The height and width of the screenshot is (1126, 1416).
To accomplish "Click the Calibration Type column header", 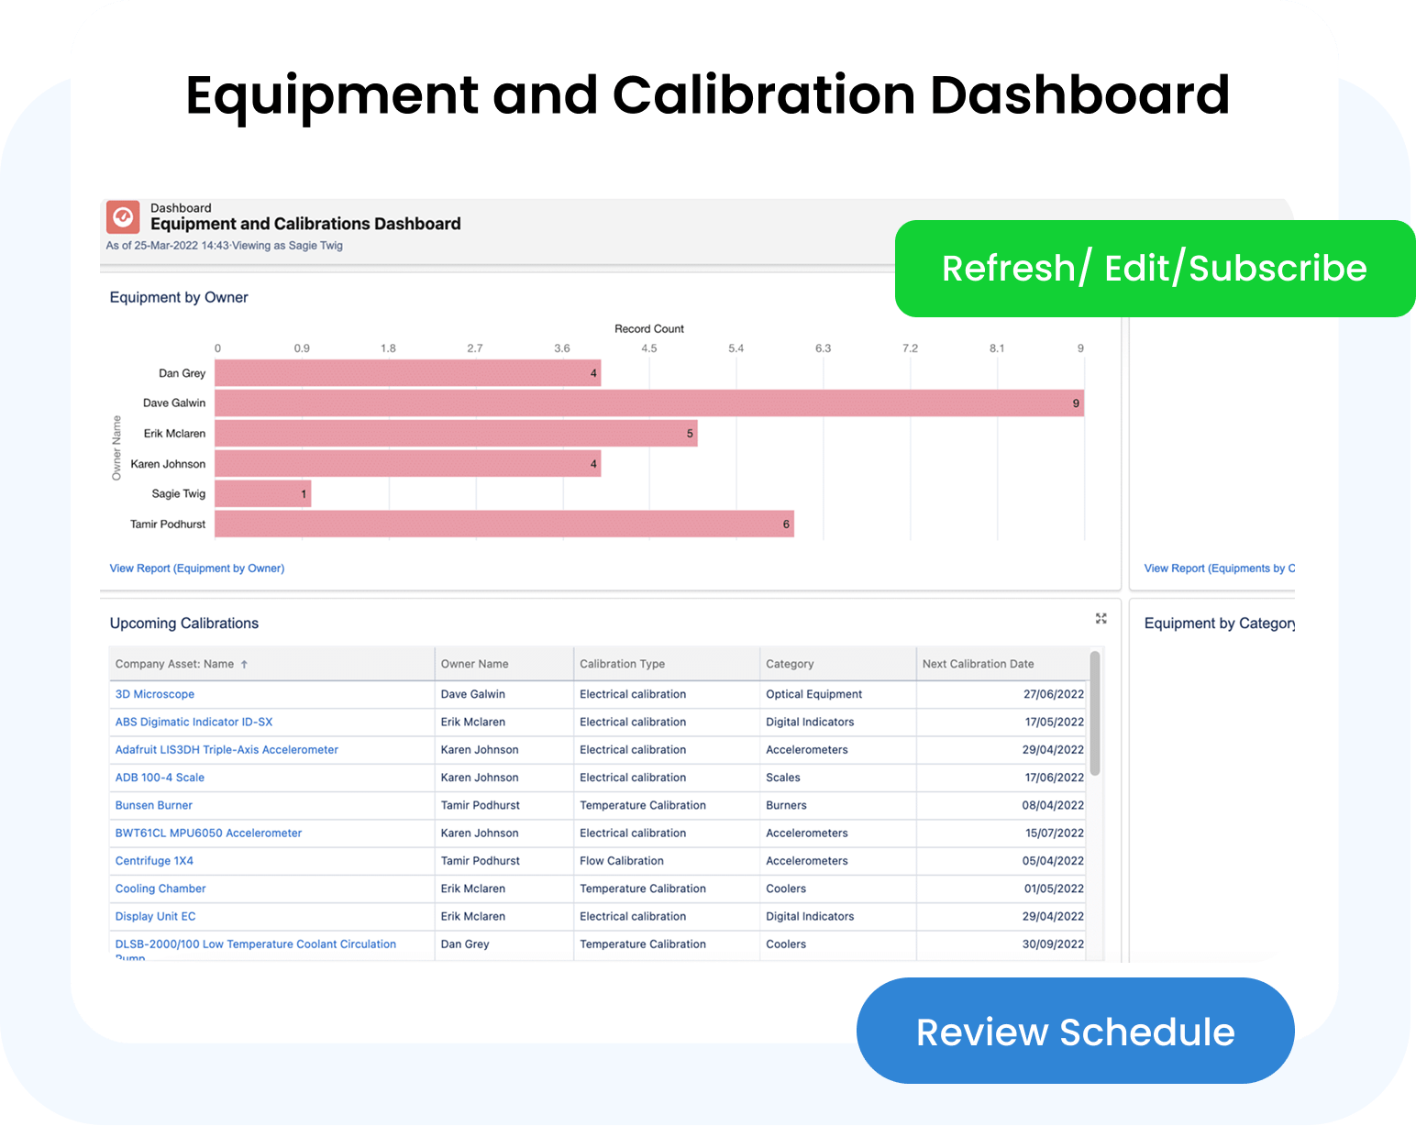I will [622, 664].
